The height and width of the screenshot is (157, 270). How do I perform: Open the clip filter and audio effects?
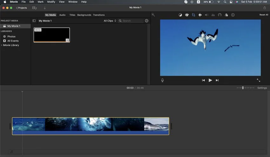coord(226,15)
